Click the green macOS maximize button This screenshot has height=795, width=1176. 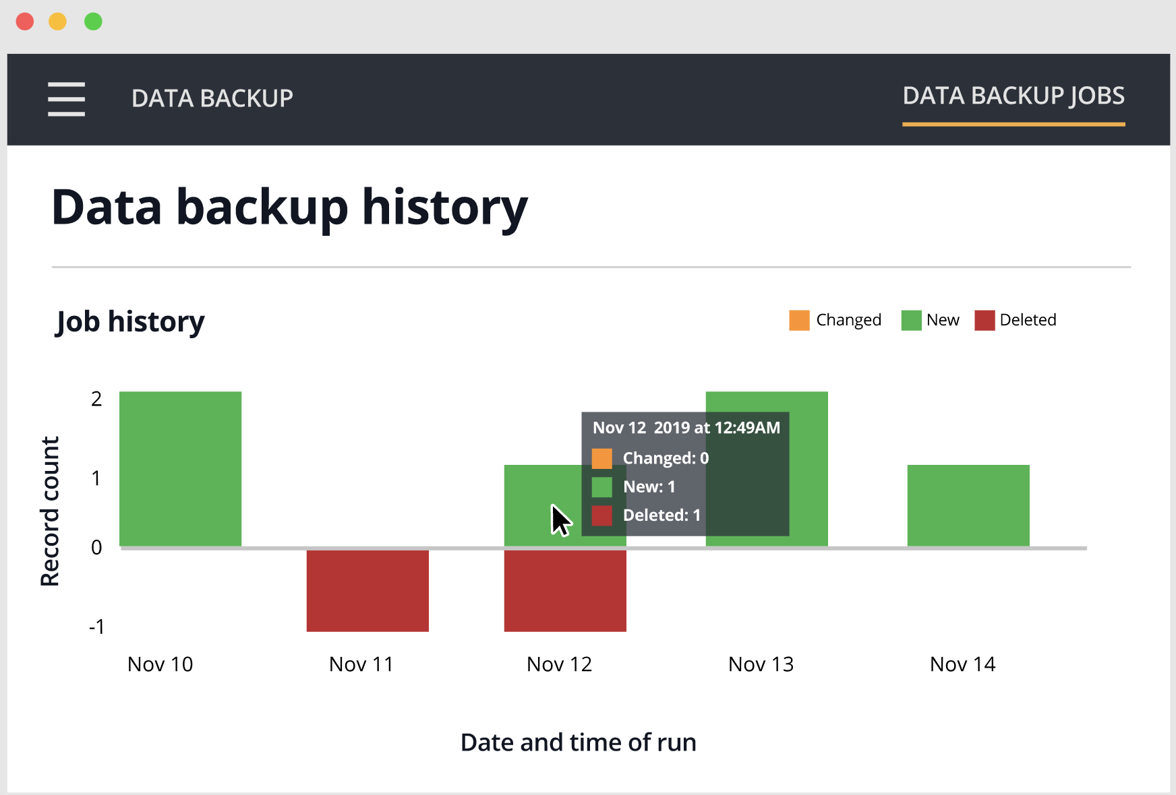(93, 22)
